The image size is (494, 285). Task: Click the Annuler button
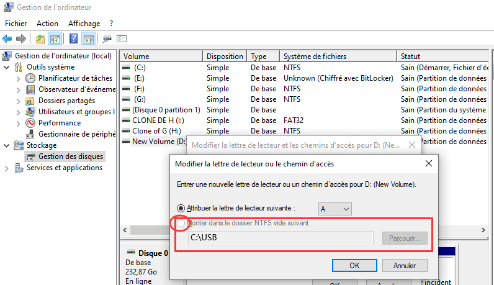pyautogui.click(x=404, y=265)
